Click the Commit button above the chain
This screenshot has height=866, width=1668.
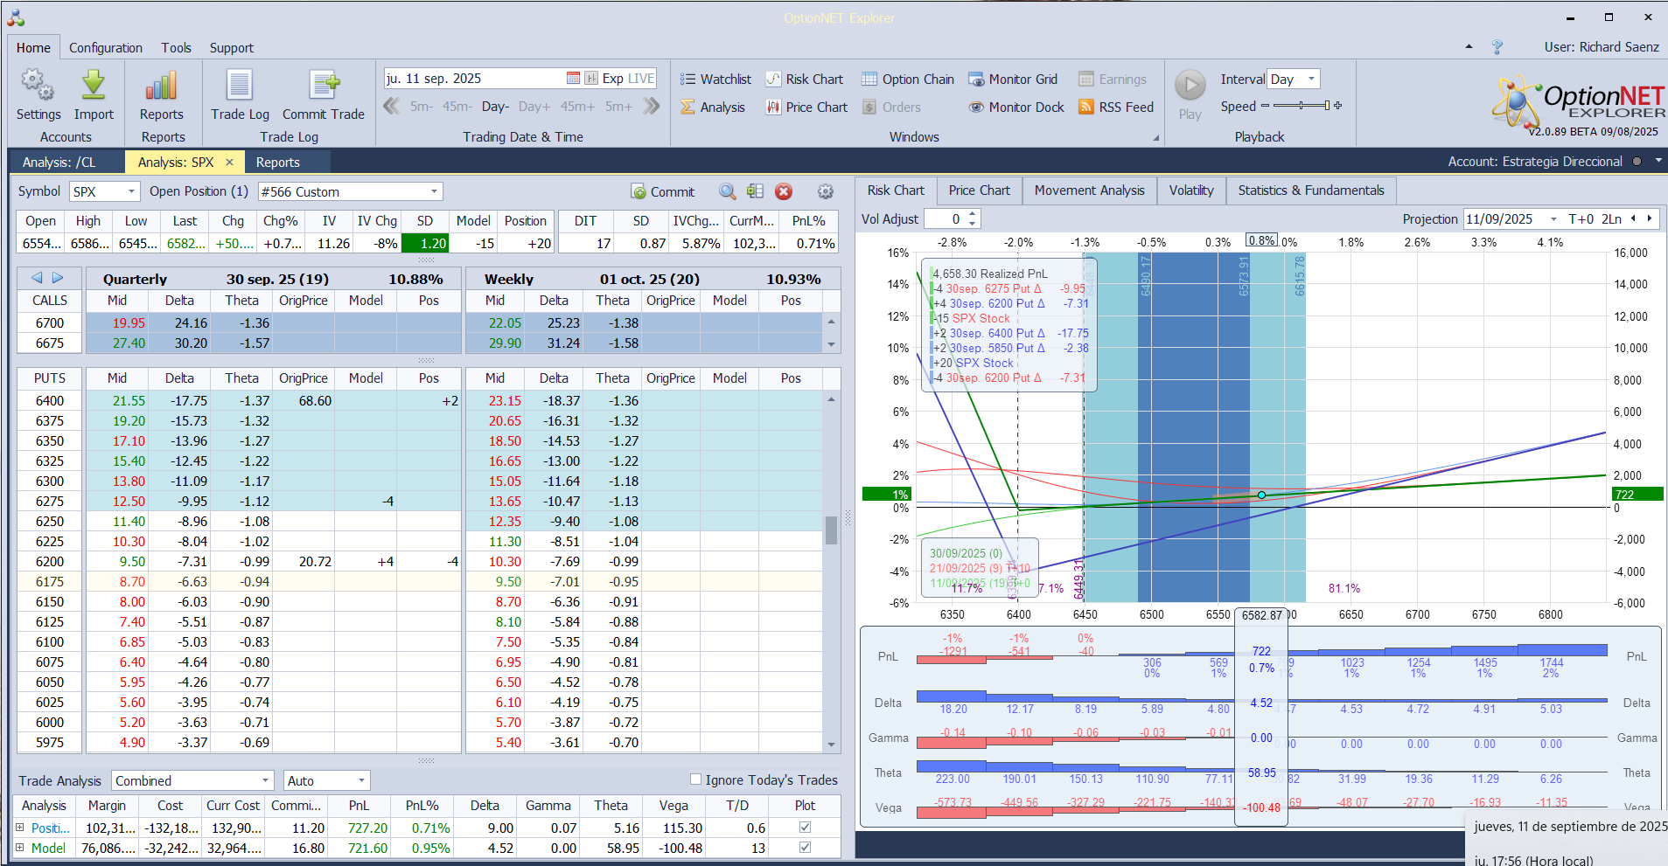coord(662,191)
